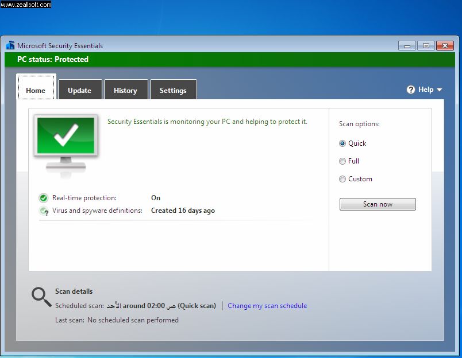This screenshot has height=358, width=462.
Task: Open the History tab
Action: [125, 91]
